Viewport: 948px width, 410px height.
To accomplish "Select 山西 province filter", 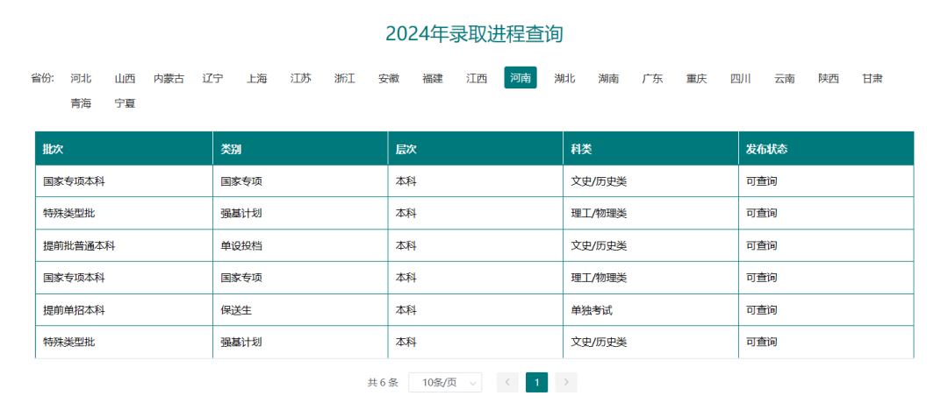I will [125, 78].
